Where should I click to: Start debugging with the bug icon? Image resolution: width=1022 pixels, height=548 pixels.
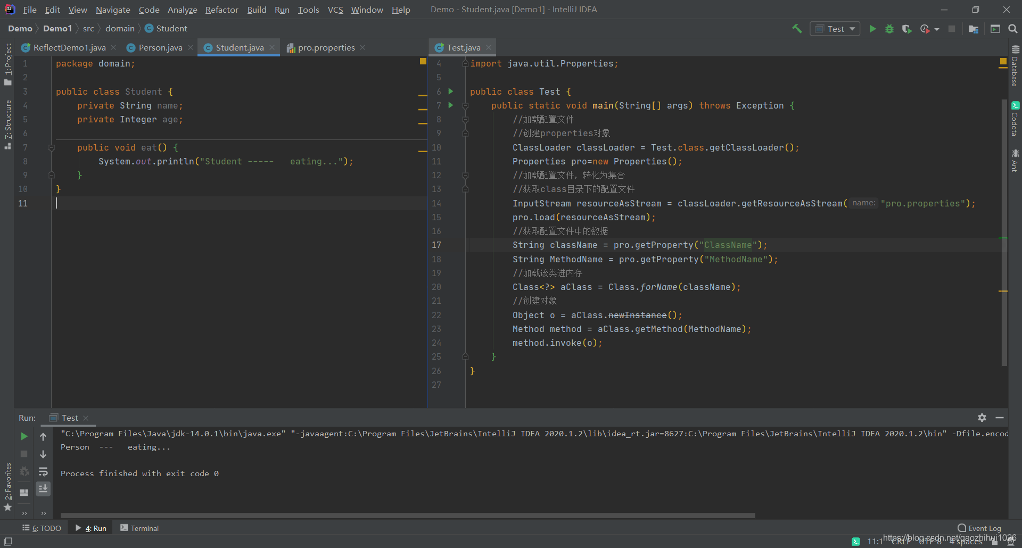coord(889,29)
